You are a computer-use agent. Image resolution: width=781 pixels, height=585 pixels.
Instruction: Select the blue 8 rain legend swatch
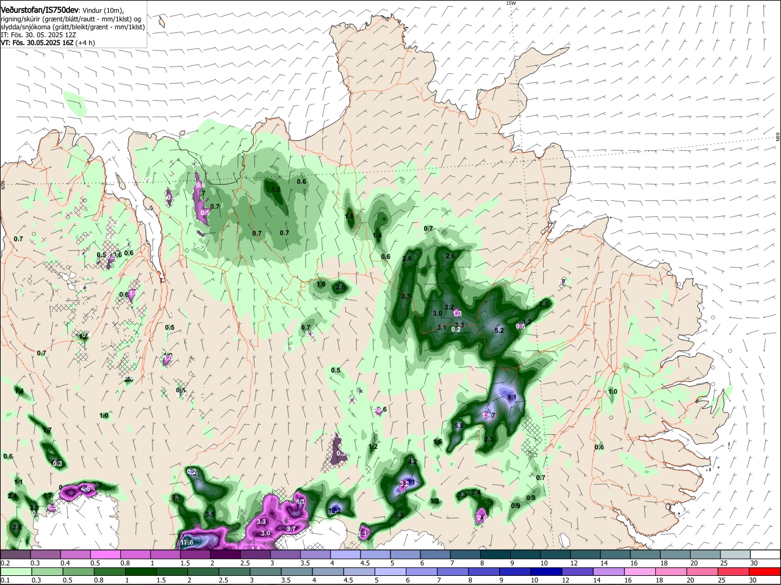483,572
